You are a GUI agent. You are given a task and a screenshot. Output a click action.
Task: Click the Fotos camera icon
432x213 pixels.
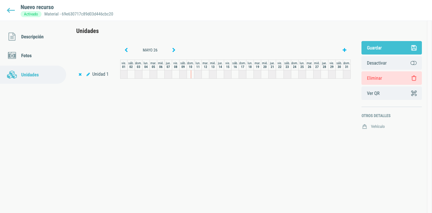click(x=12, y=56)
